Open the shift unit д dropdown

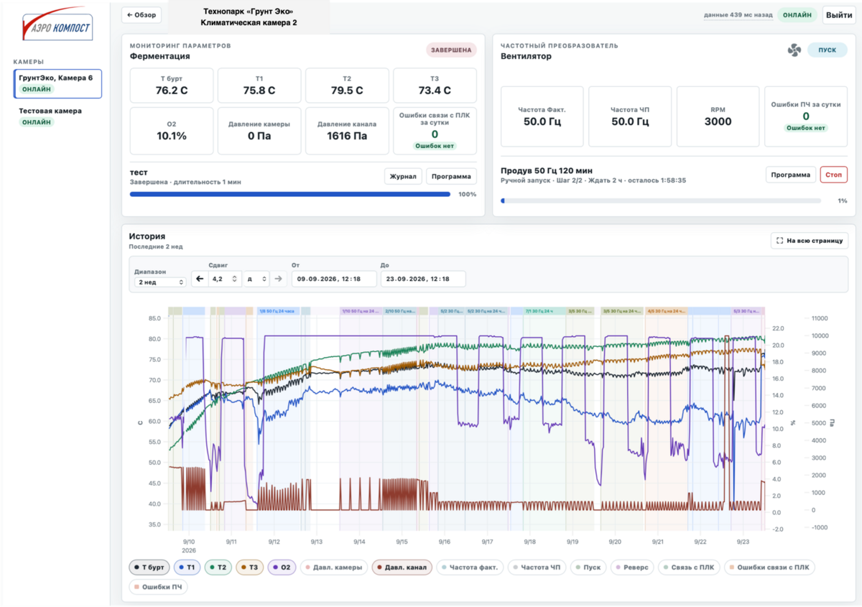256,279
